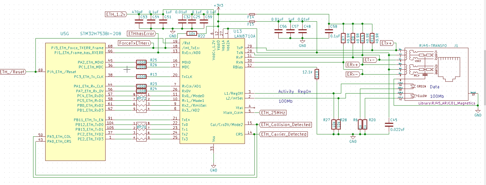Select termination resistor R15
Viewport: 486px width, 185px height.
363,38
